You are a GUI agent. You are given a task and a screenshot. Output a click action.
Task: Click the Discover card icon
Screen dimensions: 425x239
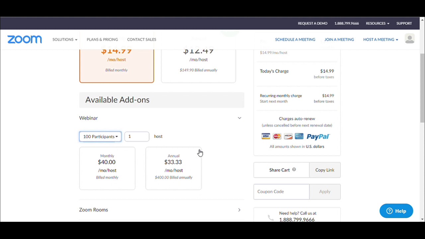click(x=288, y=136)
